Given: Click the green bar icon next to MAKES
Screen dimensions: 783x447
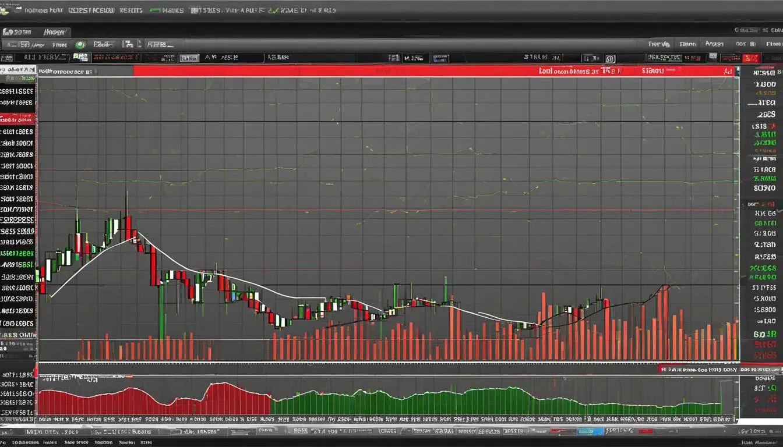Looking at the screenshot, I should pos(155,10).
